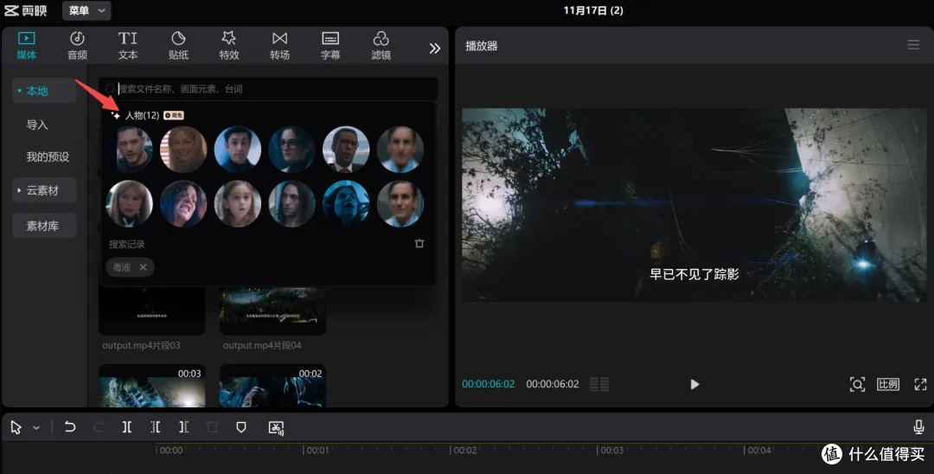This screenshot has height=474, width=934.
Task: Trim left of playhead
Action: point(156,427)
